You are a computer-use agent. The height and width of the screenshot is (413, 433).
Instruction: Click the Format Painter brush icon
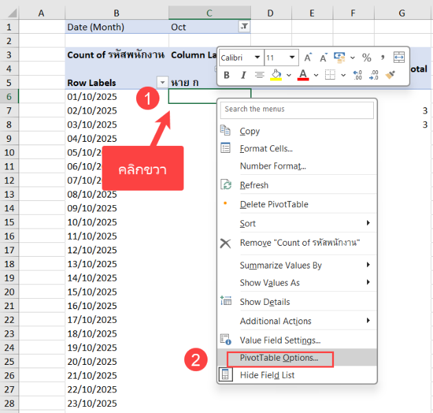pyautogui.click(x=390, y=75)
